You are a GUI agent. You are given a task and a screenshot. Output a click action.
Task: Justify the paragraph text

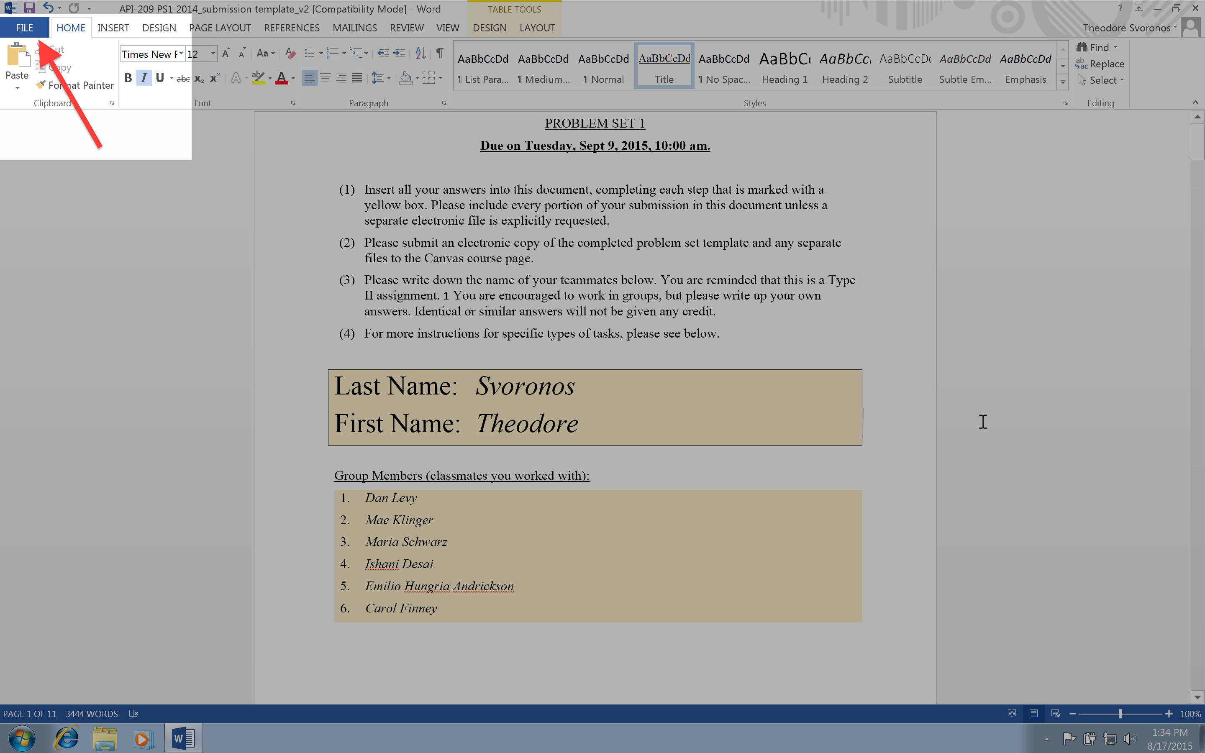pyautogui.click(x=357, y=78)
